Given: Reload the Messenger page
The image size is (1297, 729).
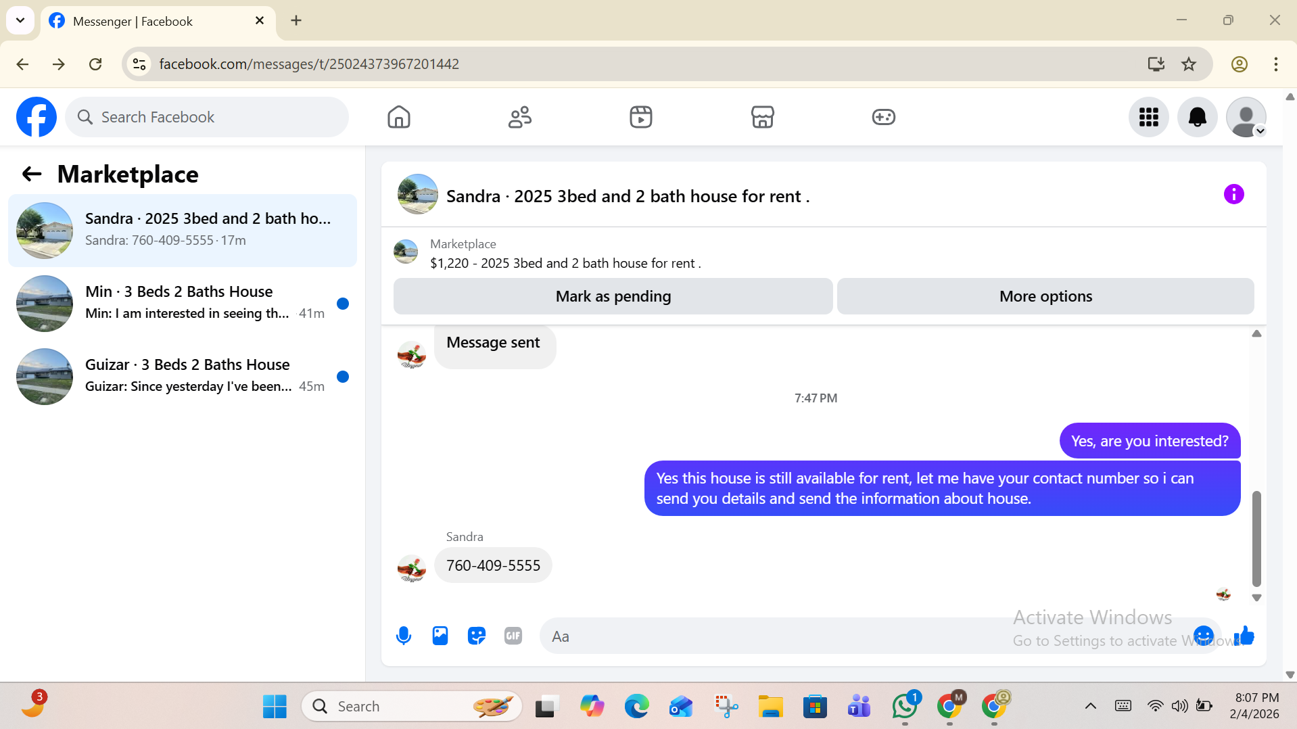Looking at the screenshot, I should point(95,64).
